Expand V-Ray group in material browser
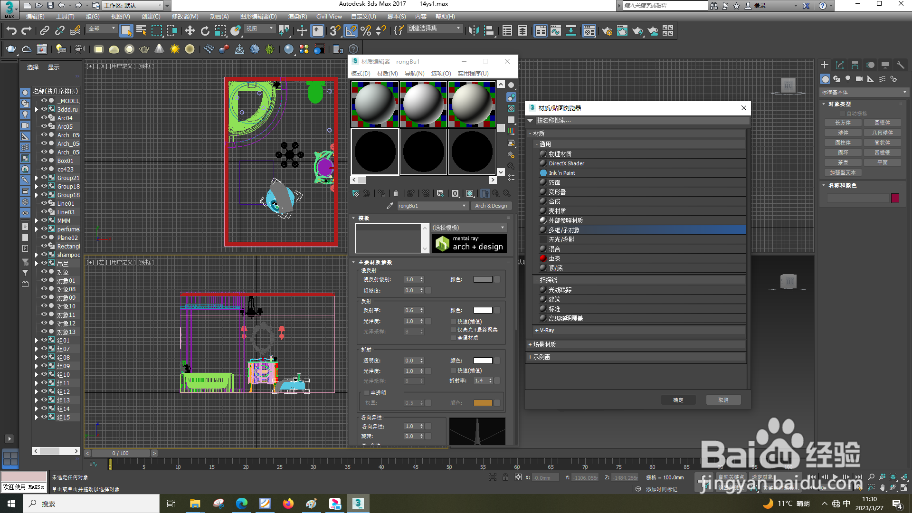The height and width of the screenshot is (514, 912). point(537,330)
